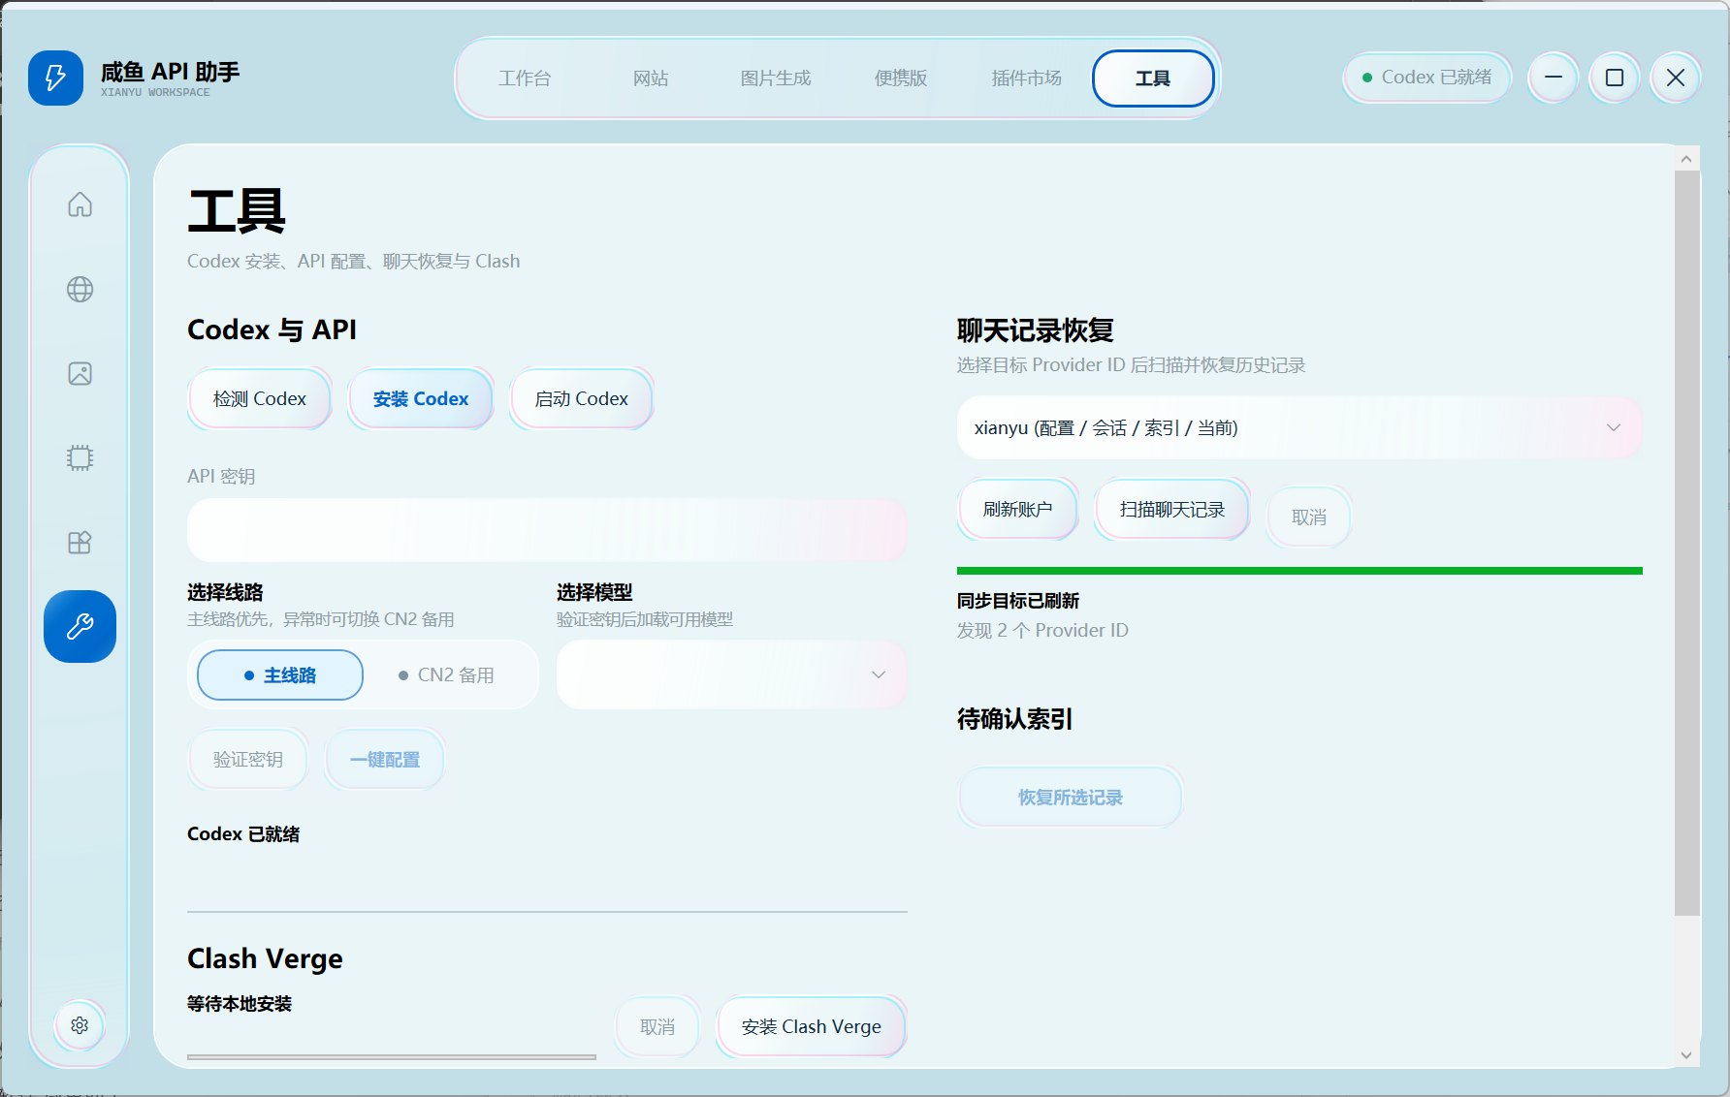Click 取消 beside 安装 Clash Verge

click(x=657, y=1026)
